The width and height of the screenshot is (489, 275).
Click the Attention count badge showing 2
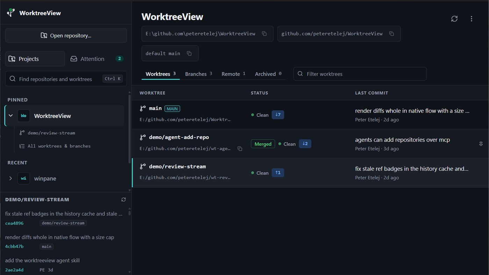120,59
